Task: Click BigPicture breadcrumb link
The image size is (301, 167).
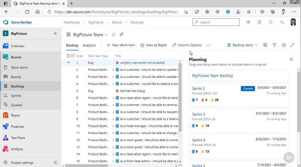Action: (x=96, y=22)
